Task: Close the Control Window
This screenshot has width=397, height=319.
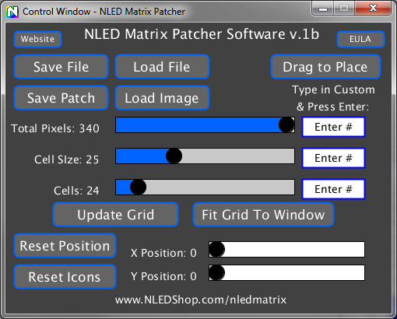Action: (373, 9)
